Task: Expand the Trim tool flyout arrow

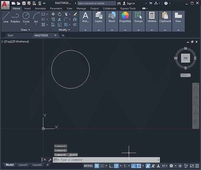Action: [x=70, y=14]
